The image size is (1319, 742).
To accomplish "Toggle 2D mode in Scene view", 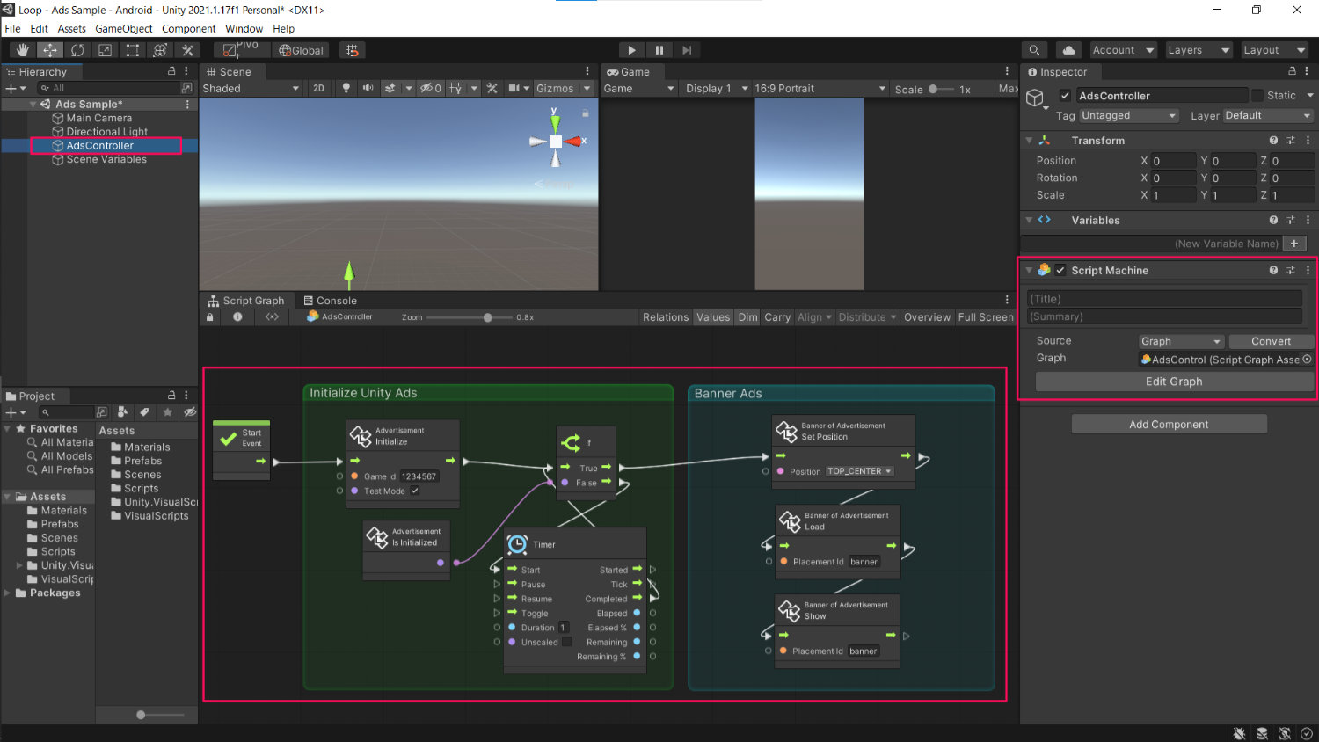I will 318,88.
